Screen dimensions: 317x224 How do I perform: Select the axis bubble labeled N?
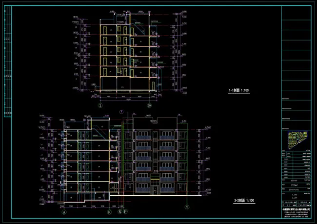119,213
